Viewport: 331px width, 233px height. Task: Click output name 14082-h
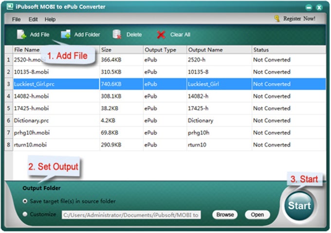tap(198, 96)
